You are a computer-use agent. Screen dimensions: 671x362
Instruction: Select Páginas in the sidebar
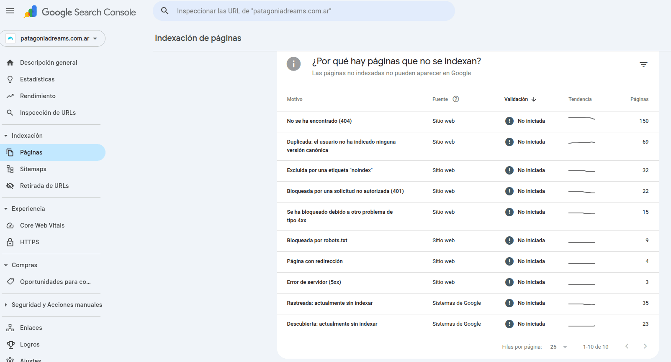tap(53, 152)
